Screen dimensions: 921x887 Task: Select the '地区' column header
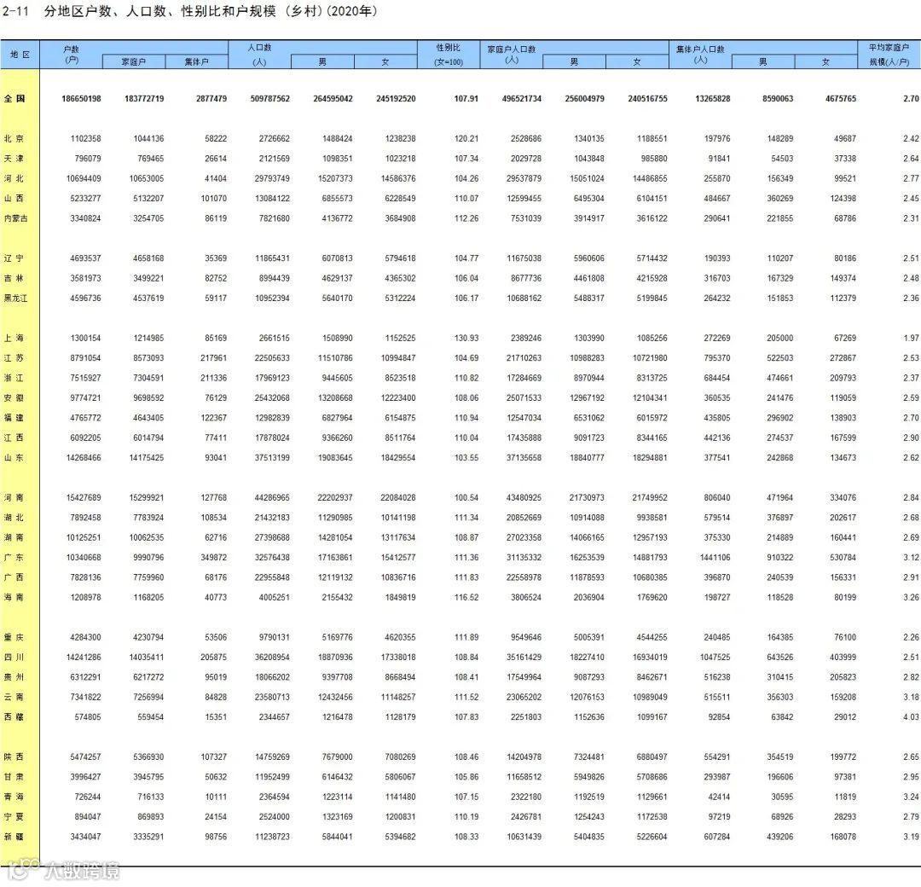click(x=20, y=55)
